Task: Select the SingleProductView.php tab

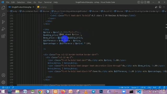Action: click(x=21, y=7)
